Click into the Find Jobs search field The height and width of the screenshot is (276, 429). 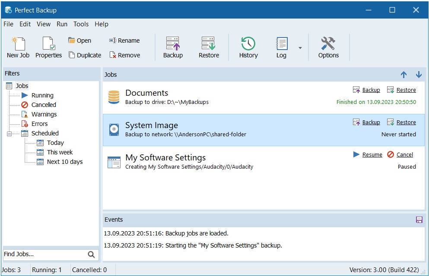coord(43,254)
